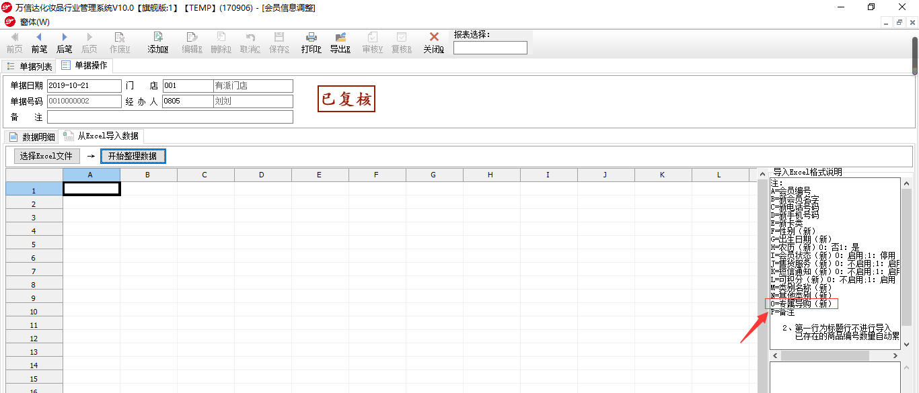Click the 备注 remarks field
Viewport: 919px width, 393px height.
[170, 117]
